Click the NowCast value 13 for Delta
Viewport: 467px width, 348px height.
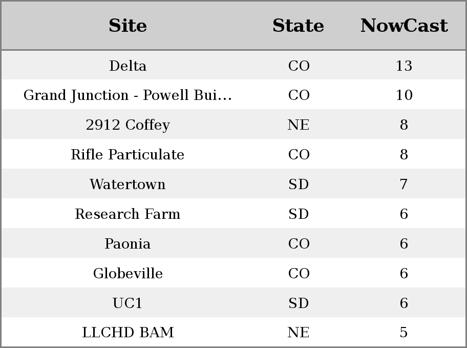404,66
